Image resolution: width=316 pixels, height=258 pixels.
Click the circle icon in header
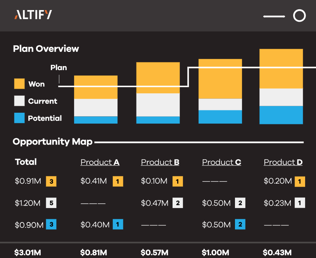point(299,15)
